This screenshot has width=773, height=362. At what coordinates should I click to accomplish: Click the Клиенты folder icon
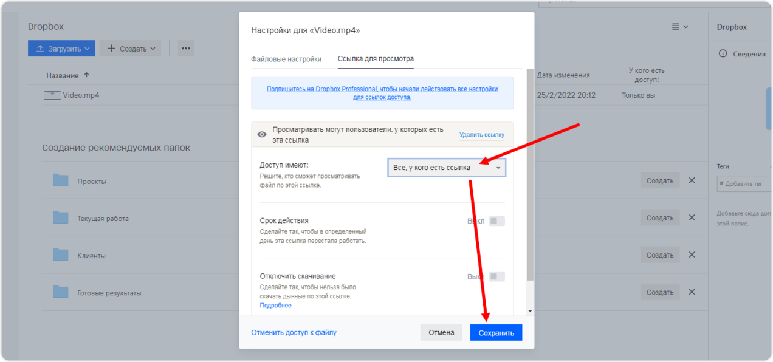(60, 254)
